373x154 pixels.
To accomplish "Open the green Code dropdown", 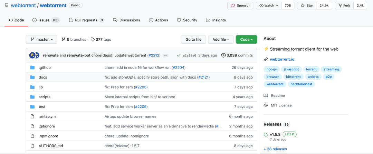I will (x=246, y=39).
